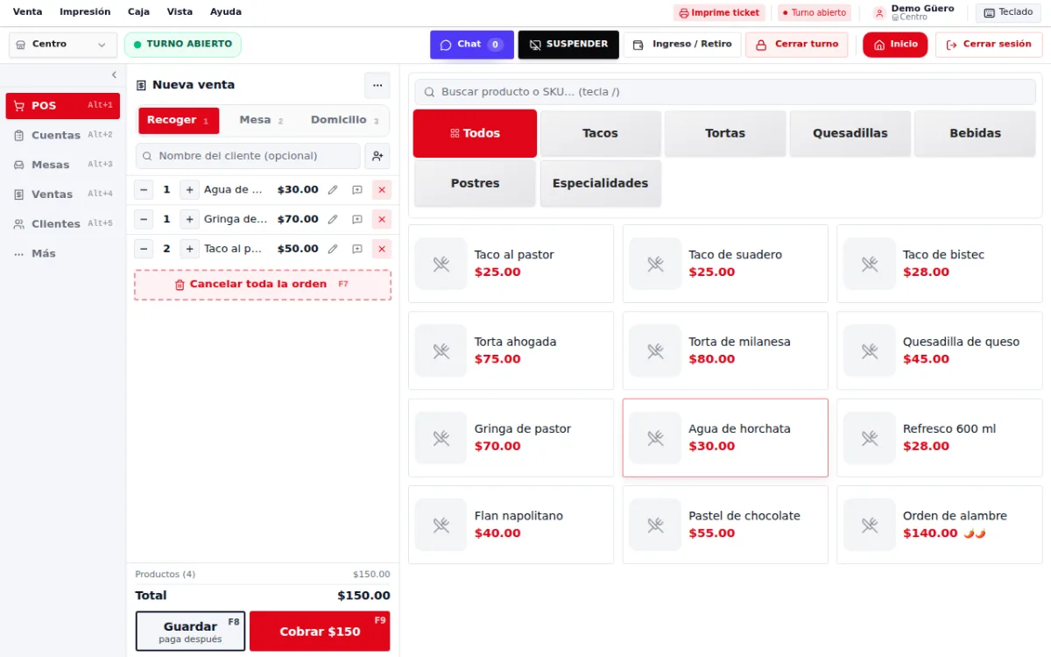Filter products by Bebidas category
This screenshot has height=657, width=1051.
[x=975, y=133]
